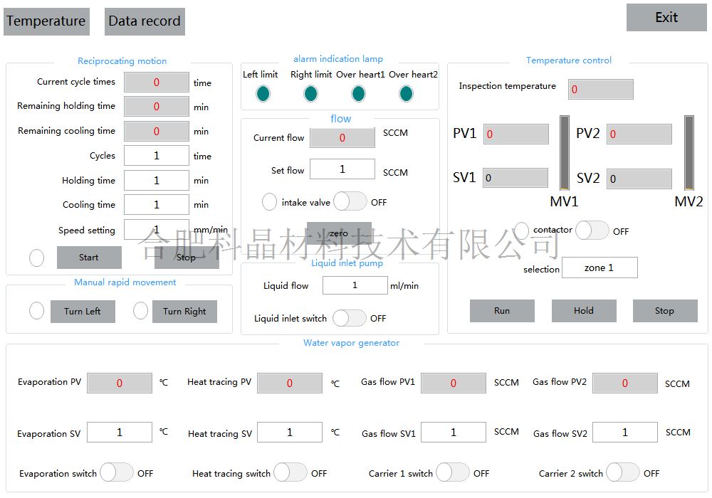The image size is (712, 498).
Task: Click the indicator circle beside Turn Left
Action: [36, 311]
